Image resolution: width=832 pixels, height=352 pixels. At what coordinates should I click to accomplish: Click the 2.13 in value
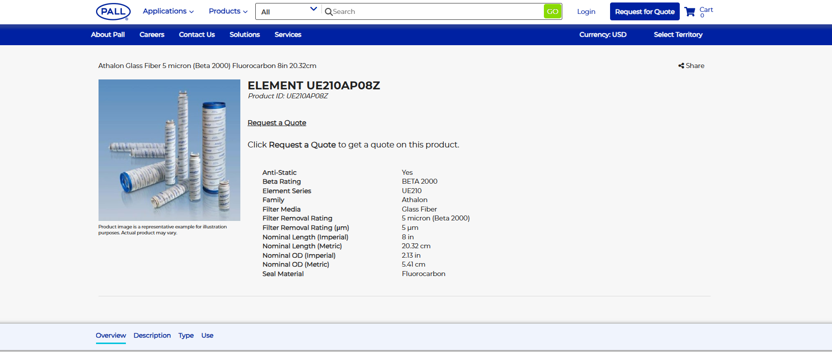pyautogui.click(x=411, y=256)
